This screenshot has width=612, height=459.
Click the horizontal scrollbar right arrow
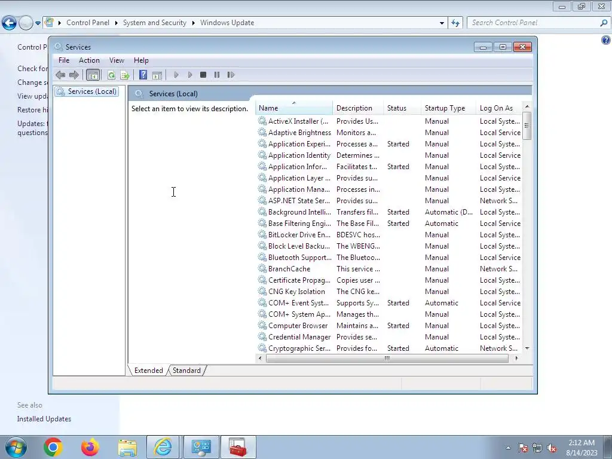click(517, 359)
